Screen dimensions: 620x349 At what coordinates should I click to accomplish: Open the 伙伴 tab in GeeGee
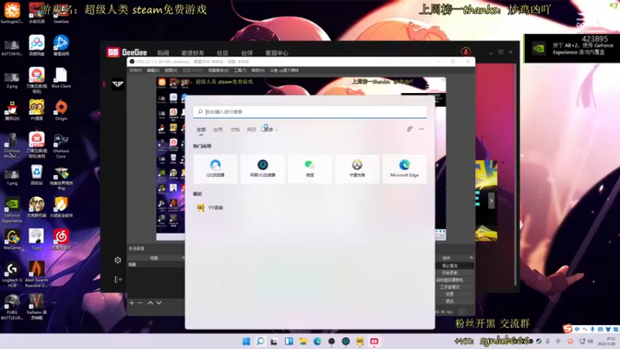247,53
